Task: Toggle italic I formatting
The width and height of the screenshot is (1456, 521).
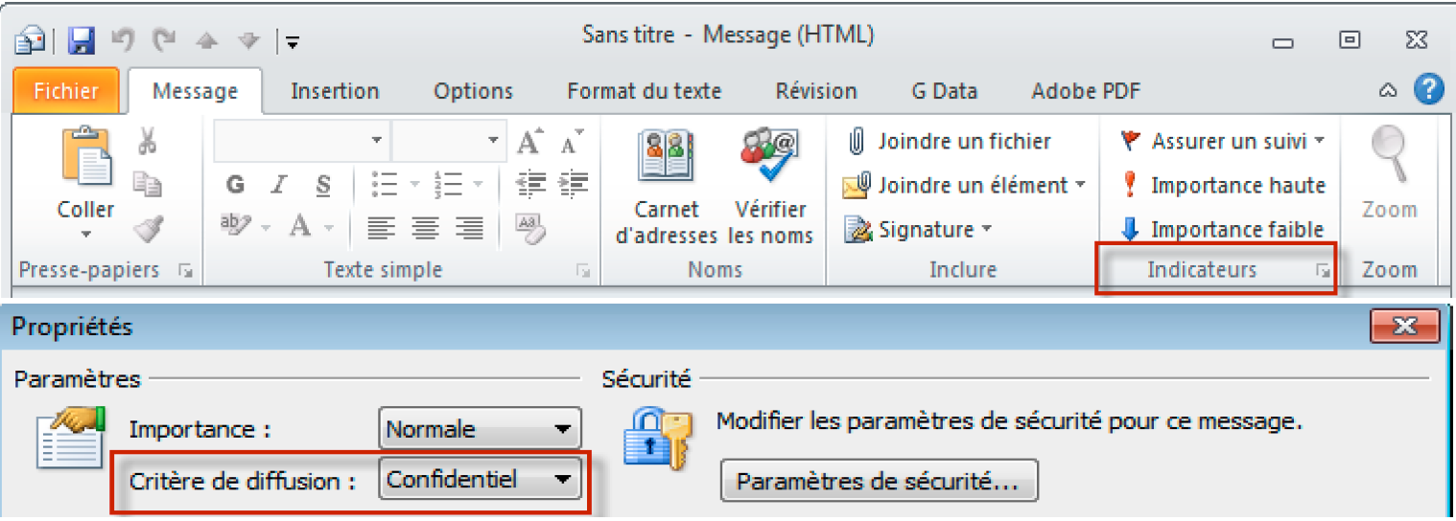Action: coord(279,185)
